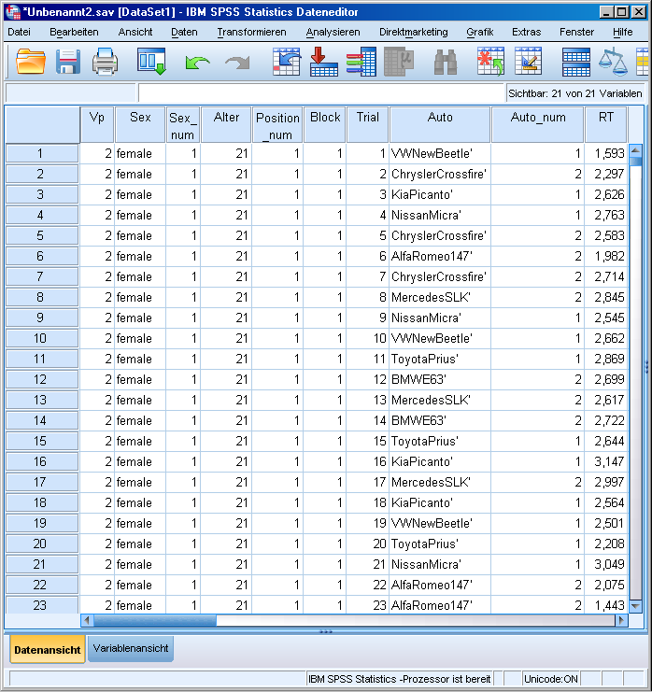Select the Auto_num column header
This screenshot has height=692, width=652.
(x=538, y=124)
